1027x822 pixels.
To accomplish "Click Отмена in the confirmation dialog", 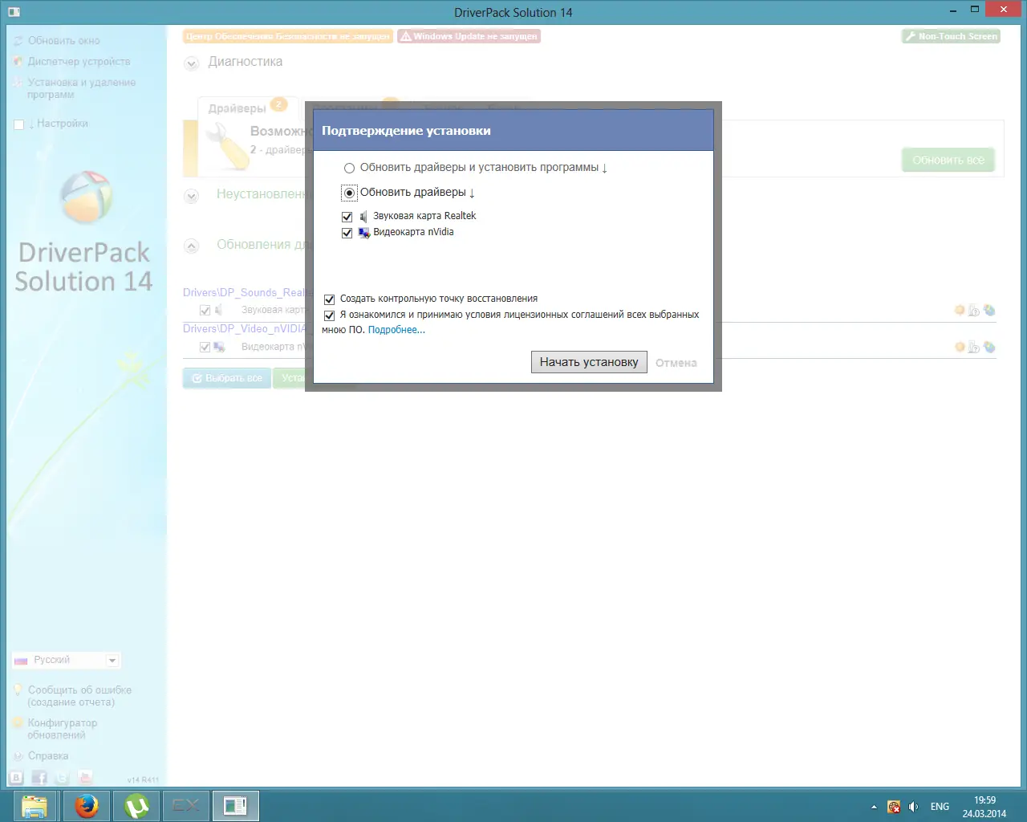I will (x=676, y=363).
